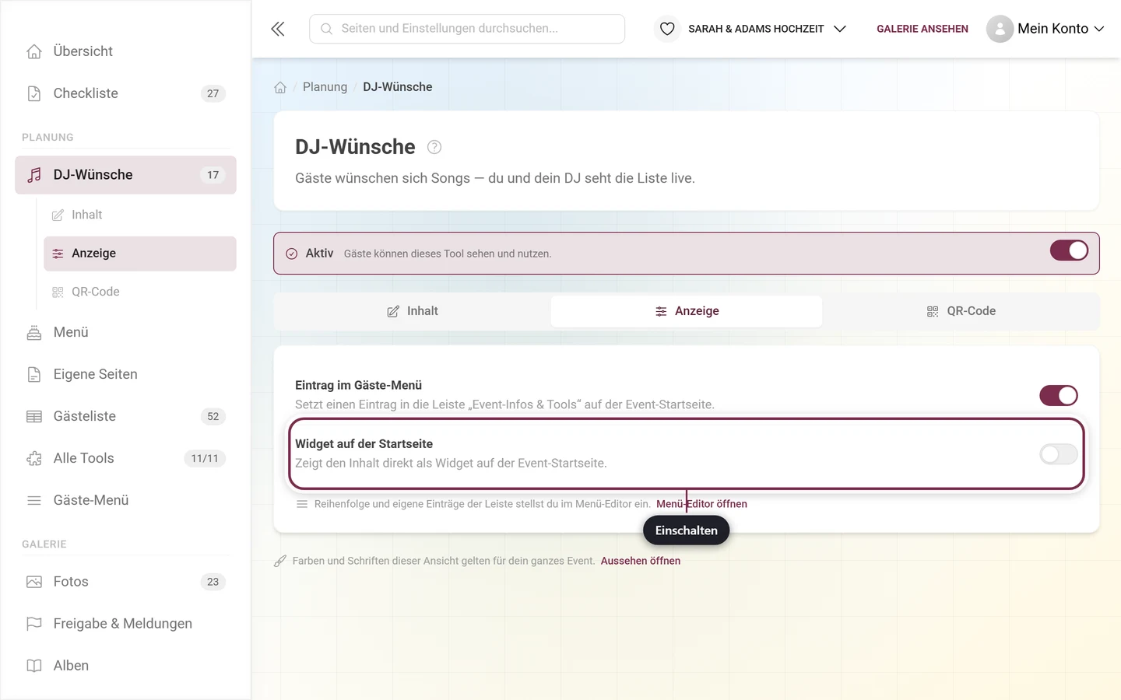Go to Übersicht in sidebar

[x=125, y=51]
